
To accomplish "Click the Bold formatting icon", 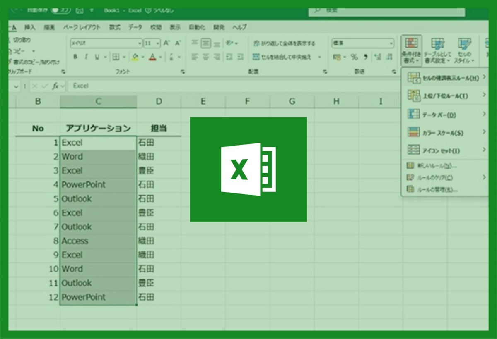I will coord(75,57).
